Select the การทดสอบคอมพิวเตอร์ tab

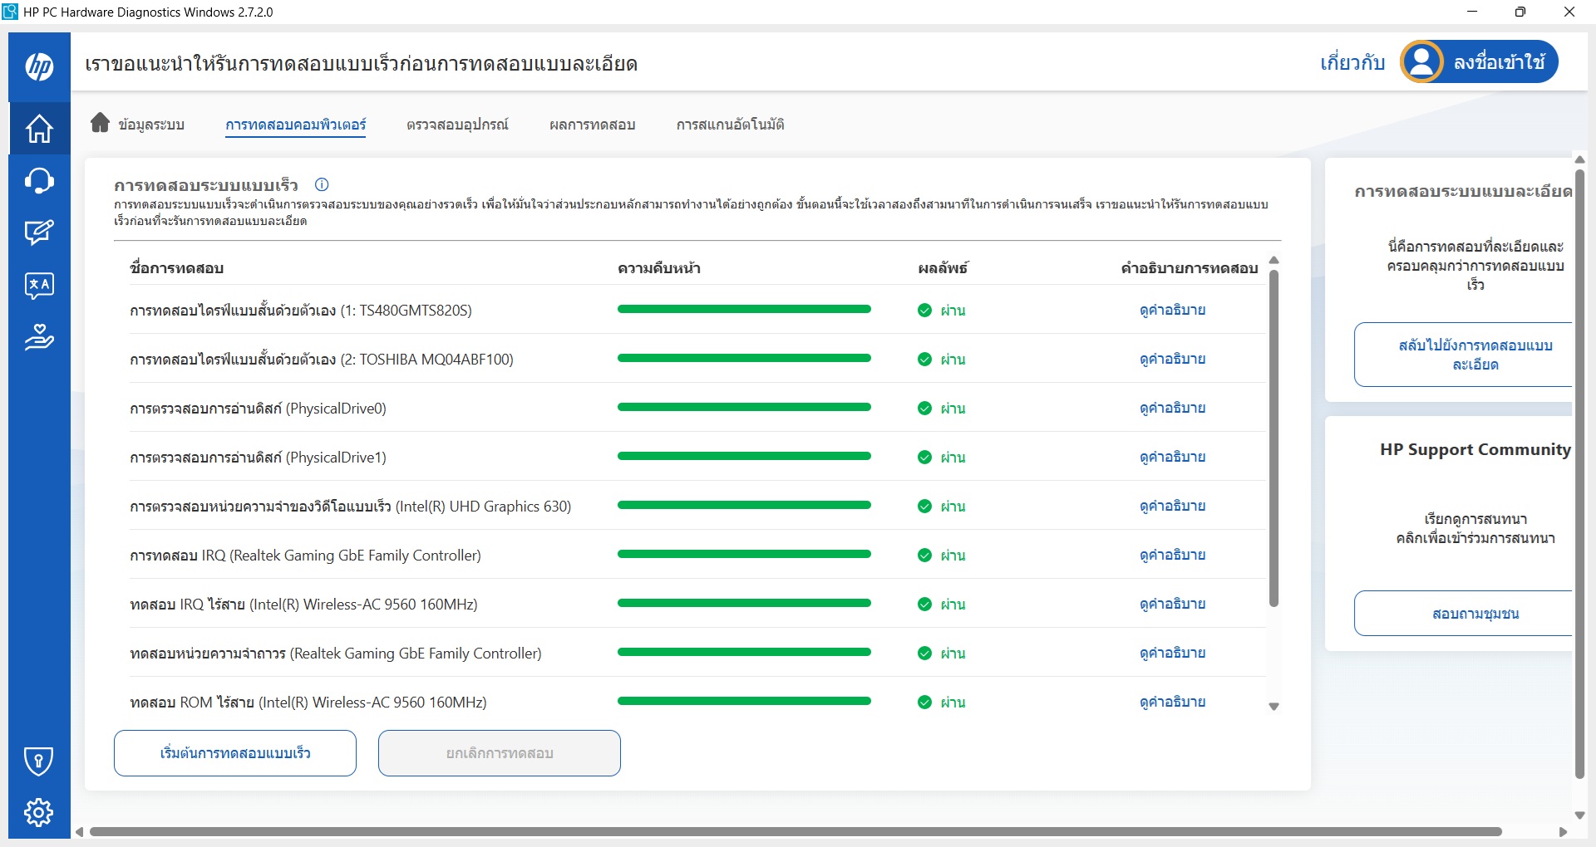295,125
